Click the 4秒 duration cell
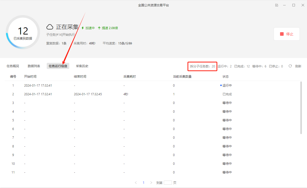This screenshot has height=188, width=307. tap(126, 94)
